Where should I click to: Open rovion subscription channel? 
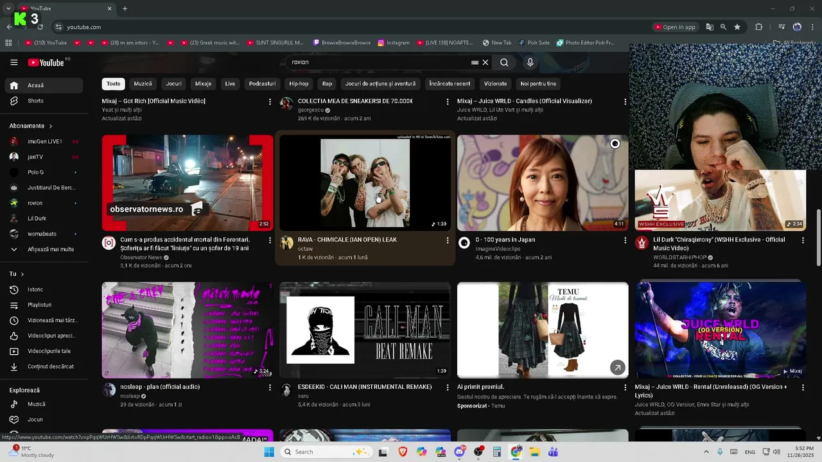(43, 203)
